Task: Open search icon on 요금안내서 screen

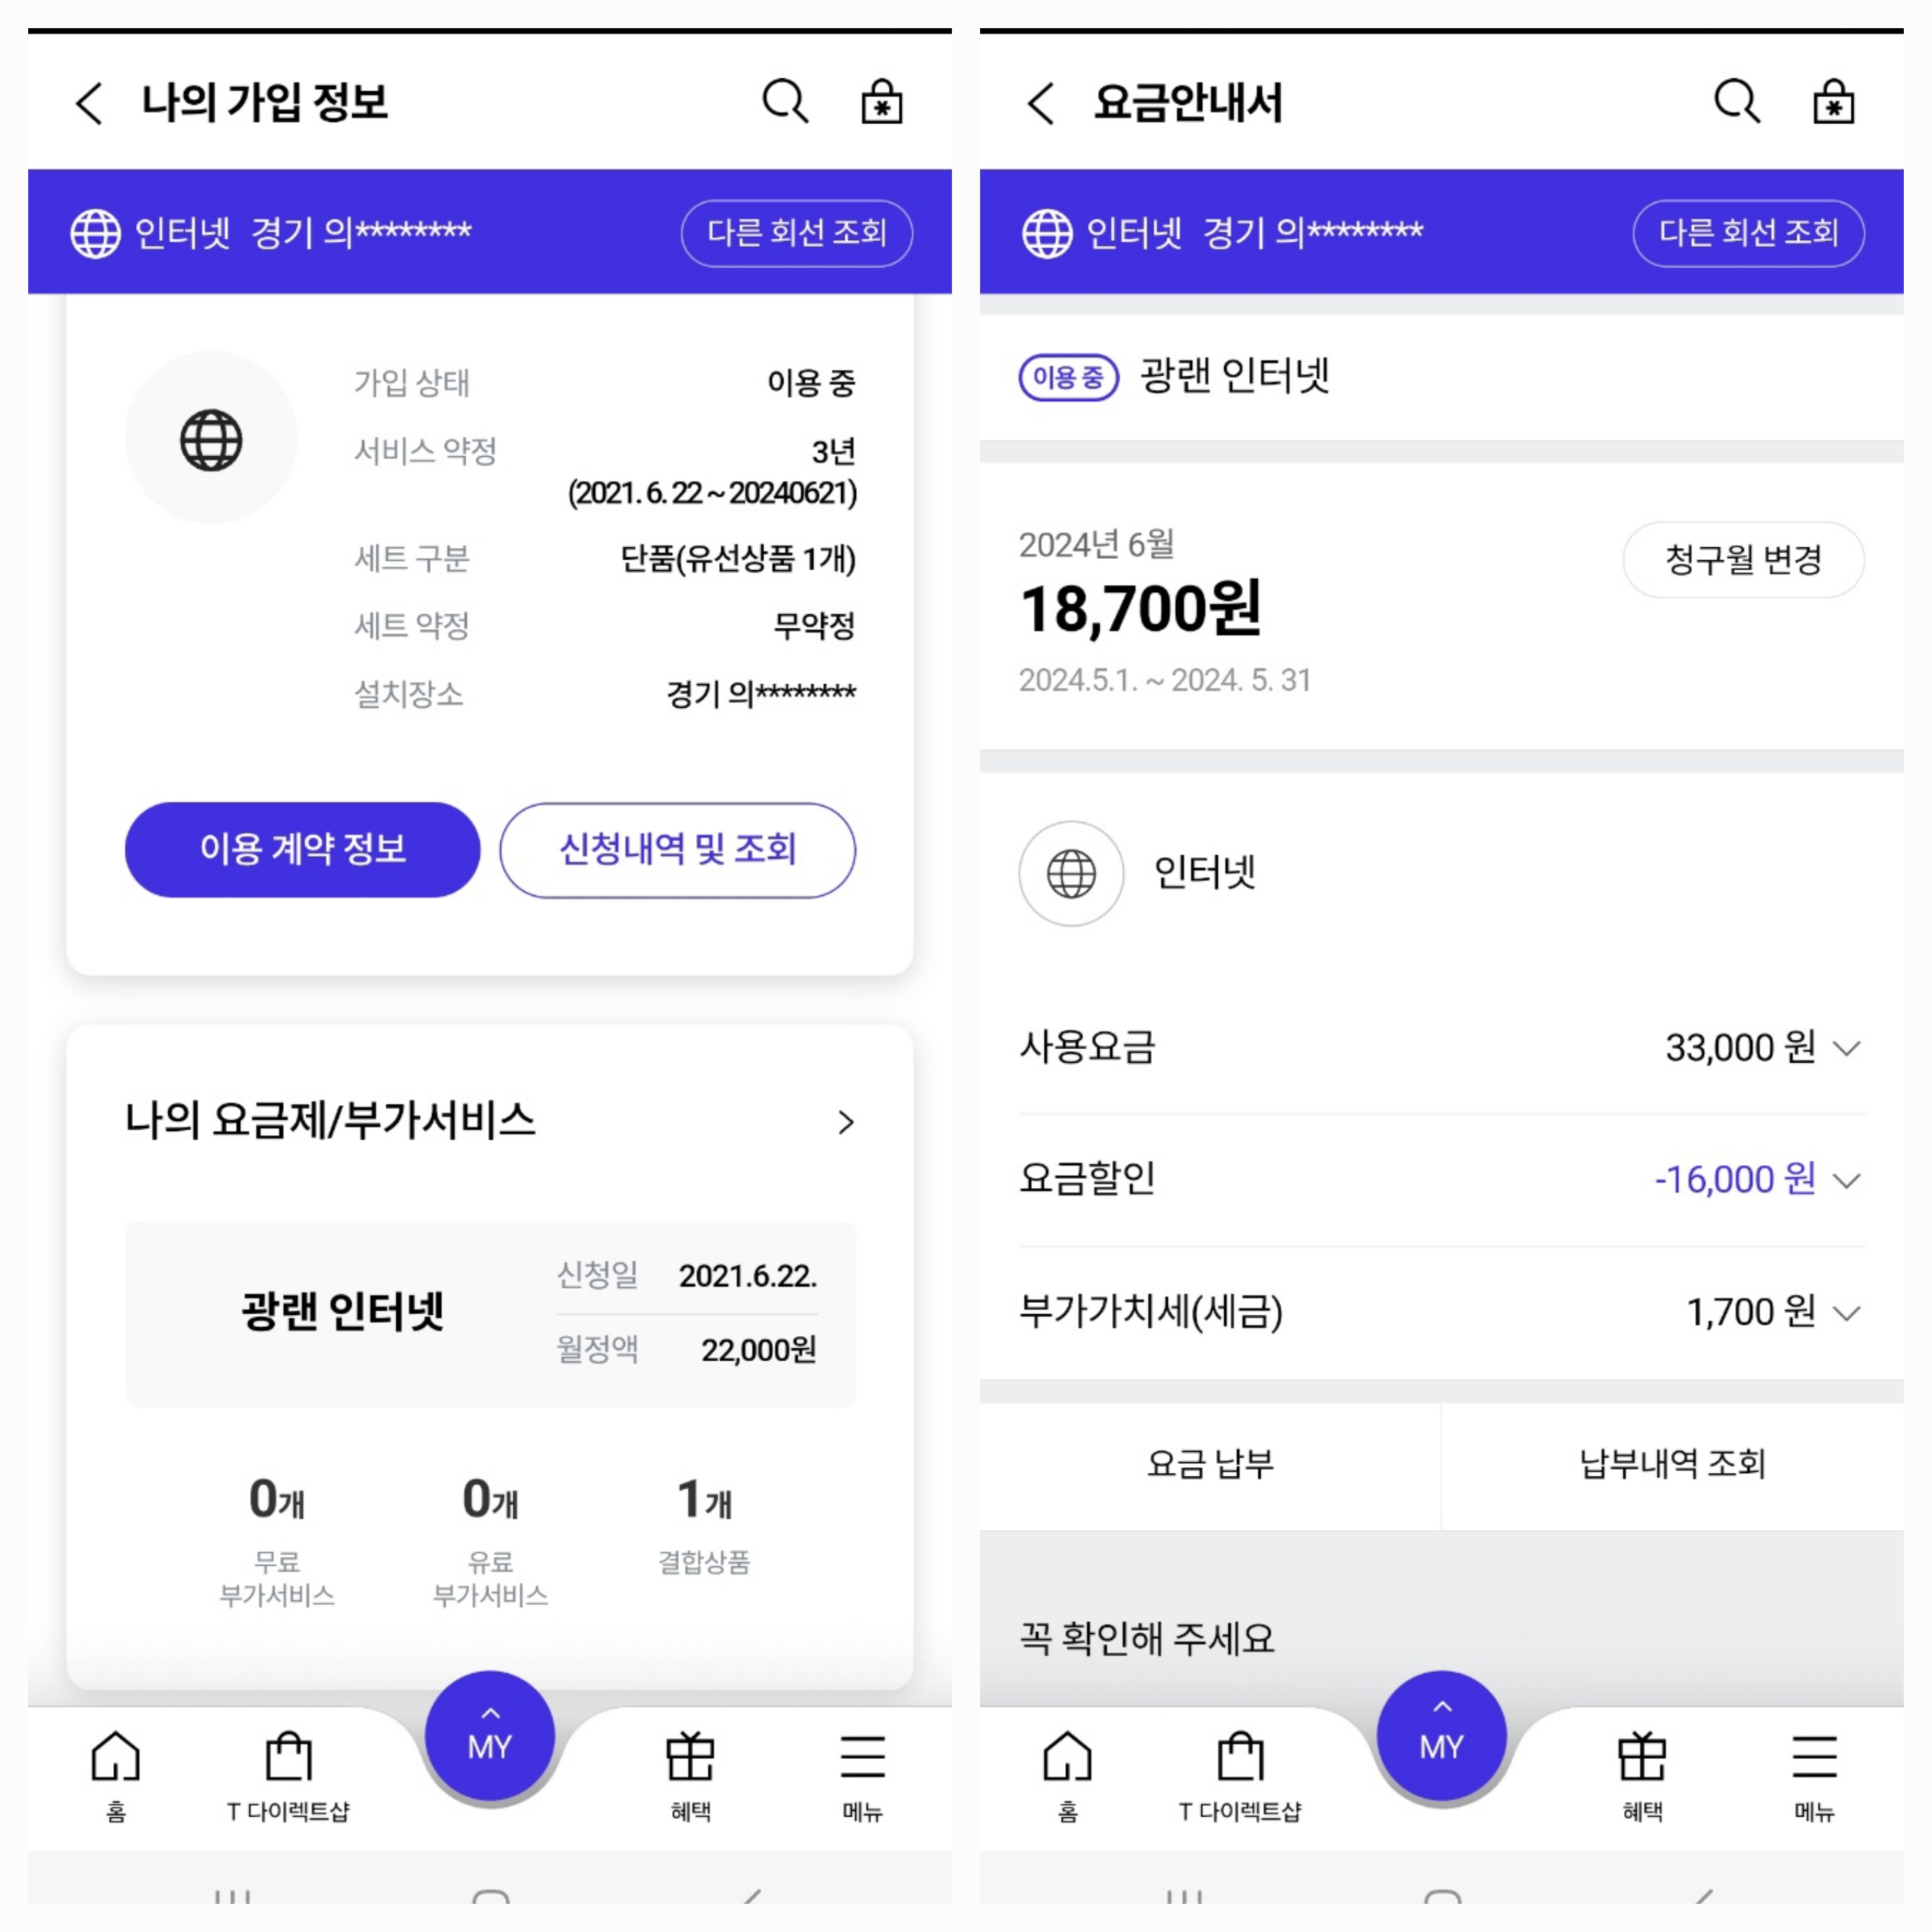Action: 1737,102
